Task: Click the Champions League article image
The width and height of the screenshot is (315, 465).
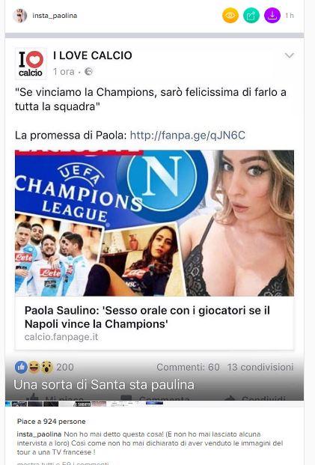Action: [154, 223]
